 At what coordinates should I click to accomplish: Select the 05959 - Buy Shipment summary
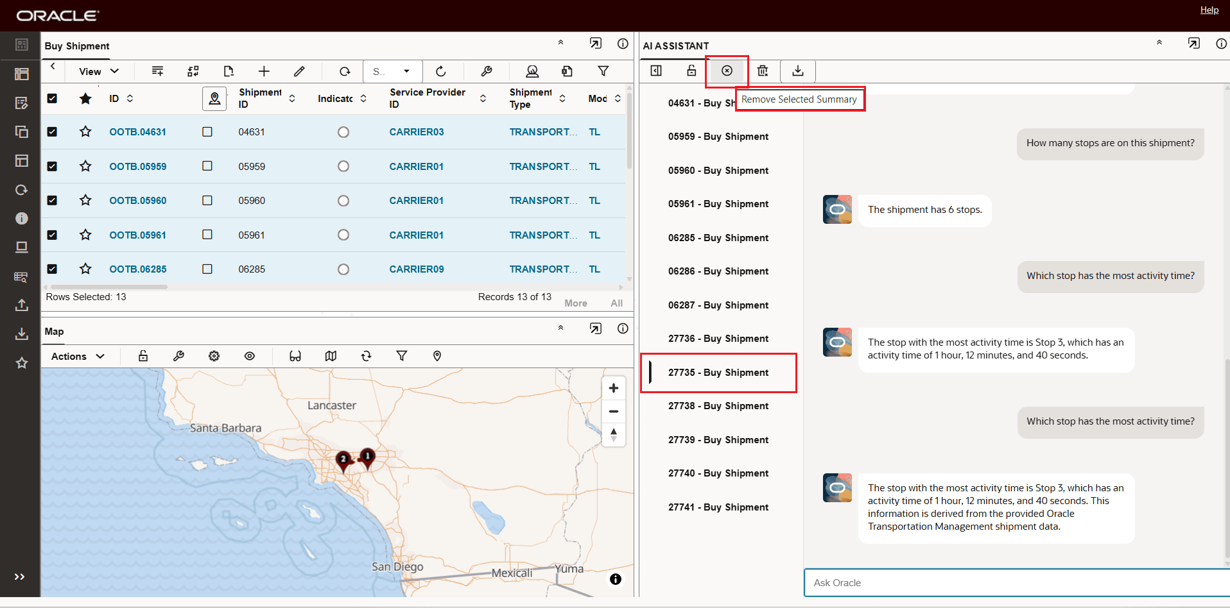(718, 137)
